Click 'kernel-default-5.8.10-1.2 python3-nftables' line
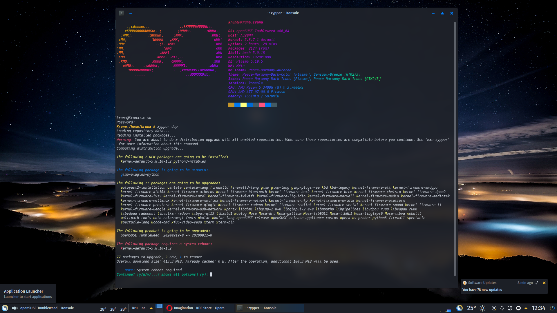557x313 pixels. click(x=163, y=161)
